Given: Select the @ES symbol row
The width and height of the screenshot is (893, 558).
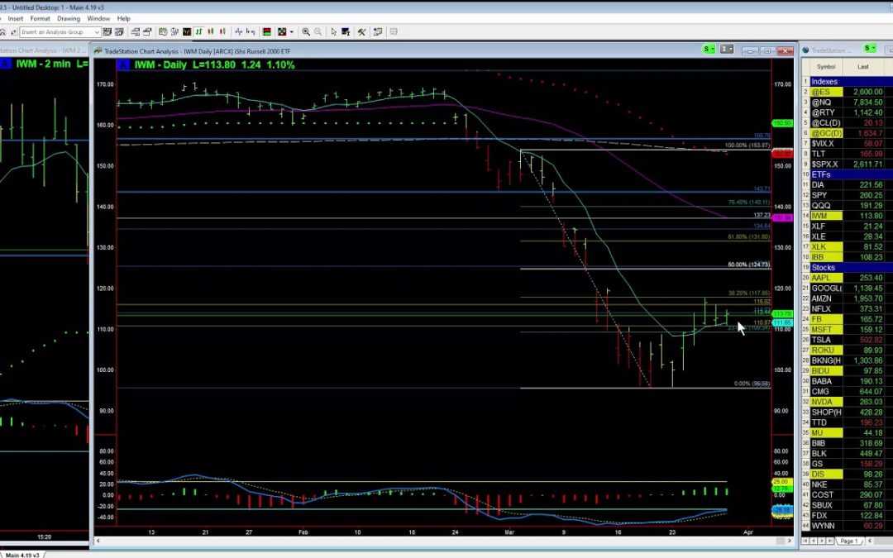Looking at the screenshot, I should click(x=826, y=92).
